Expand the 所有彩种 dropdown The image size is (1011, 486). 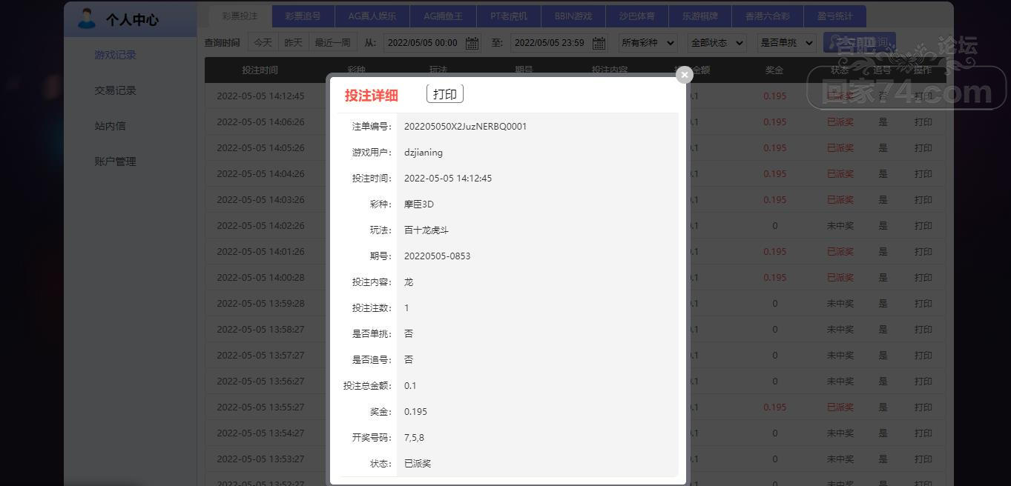click(648, 43)
